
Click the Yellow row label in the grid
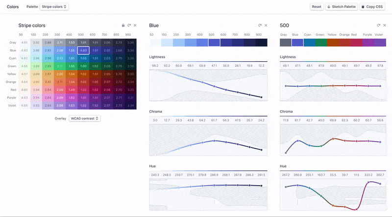pyautogui.click(x=11, y=74)
